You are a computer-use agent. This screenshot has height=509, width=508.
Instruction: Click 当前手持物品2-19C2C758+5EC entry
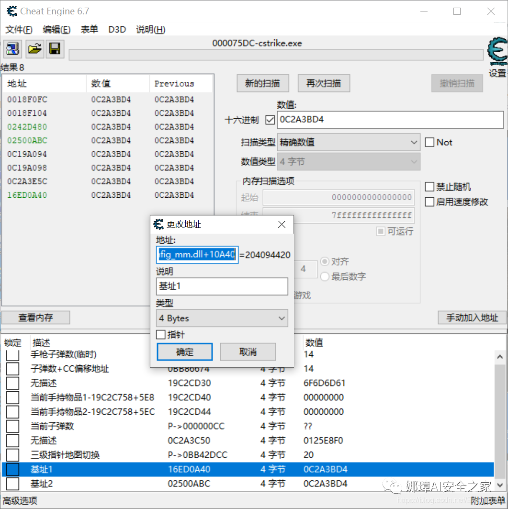coord(92,412)
